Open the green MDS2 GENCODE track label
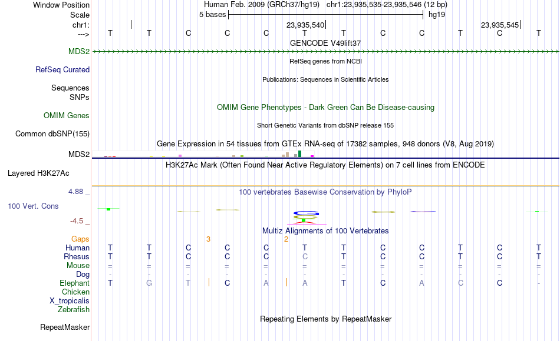This screenshot has height=341, width=560. coord(79,51)
